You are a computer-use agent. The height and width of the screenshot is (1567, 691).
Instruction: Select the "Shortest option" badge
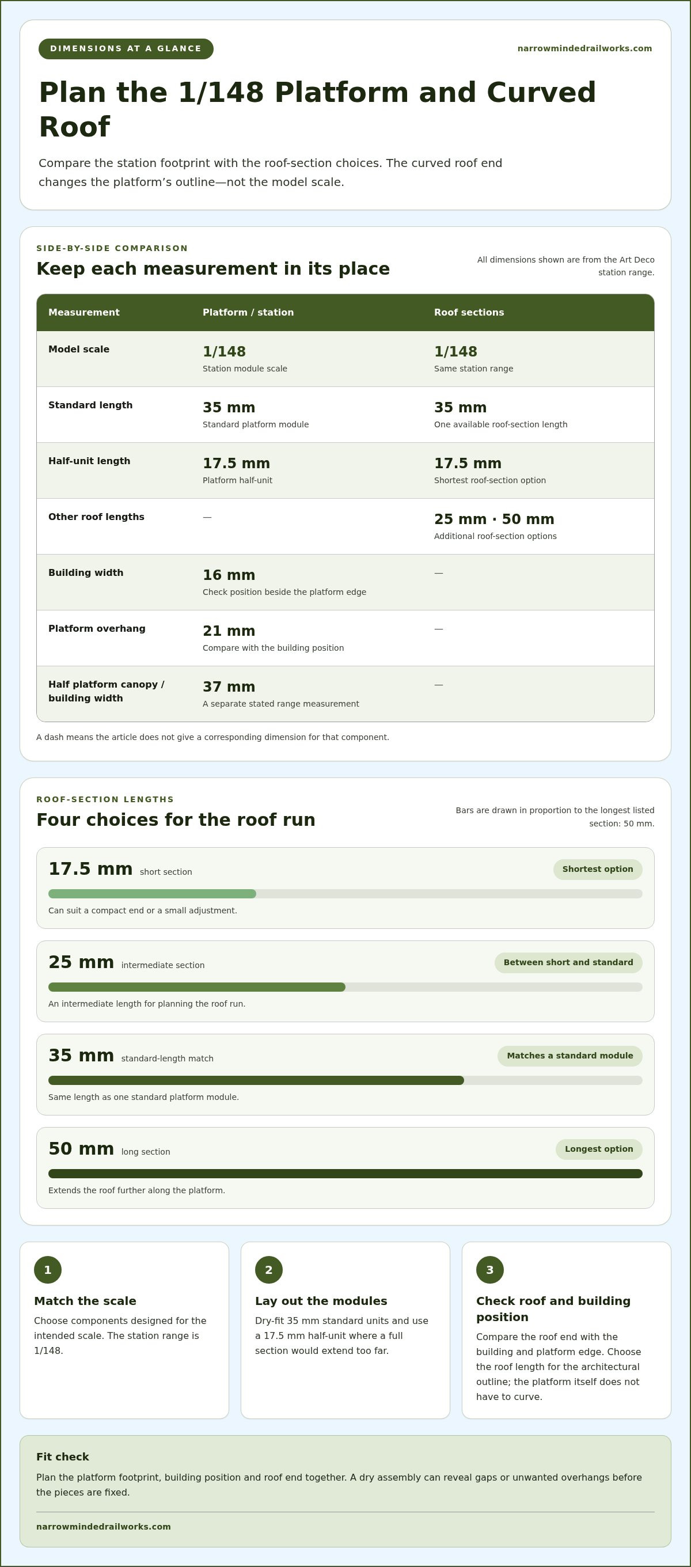pyautogui.click(x=597, y=869)
